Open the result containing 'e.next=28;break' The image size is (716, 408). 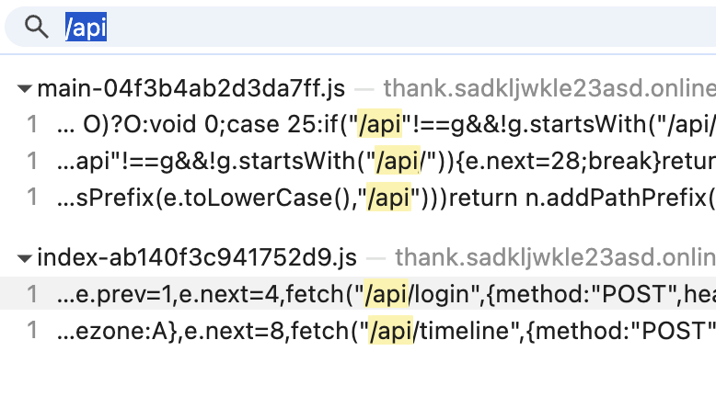click(x=358, y=161)
